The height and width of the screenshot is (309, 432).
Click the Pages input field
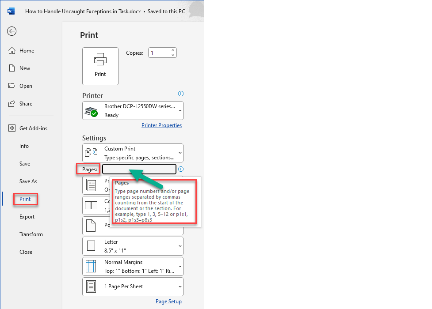click(x=139, y=169)
